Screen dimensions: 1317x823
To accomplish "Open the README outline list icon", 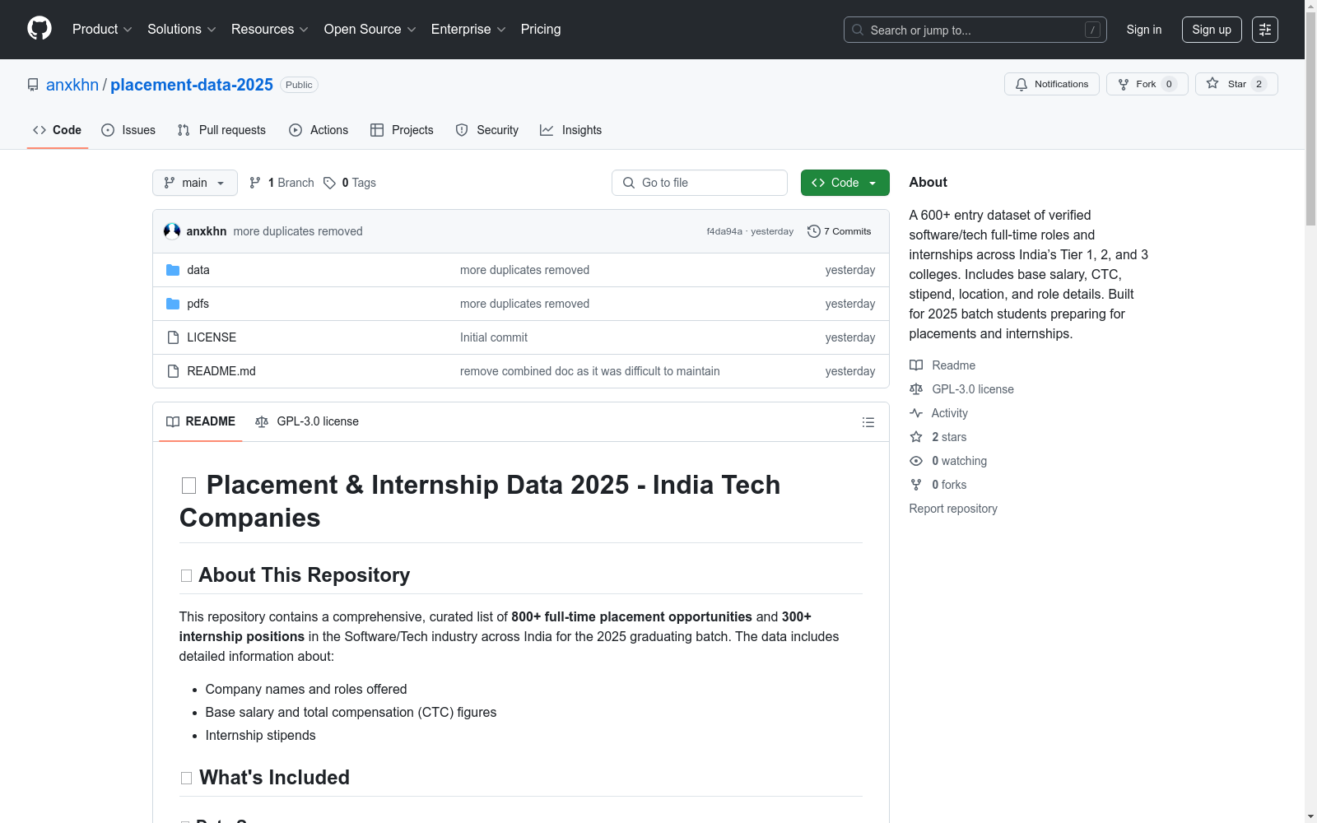I will (x=868, y=422).
